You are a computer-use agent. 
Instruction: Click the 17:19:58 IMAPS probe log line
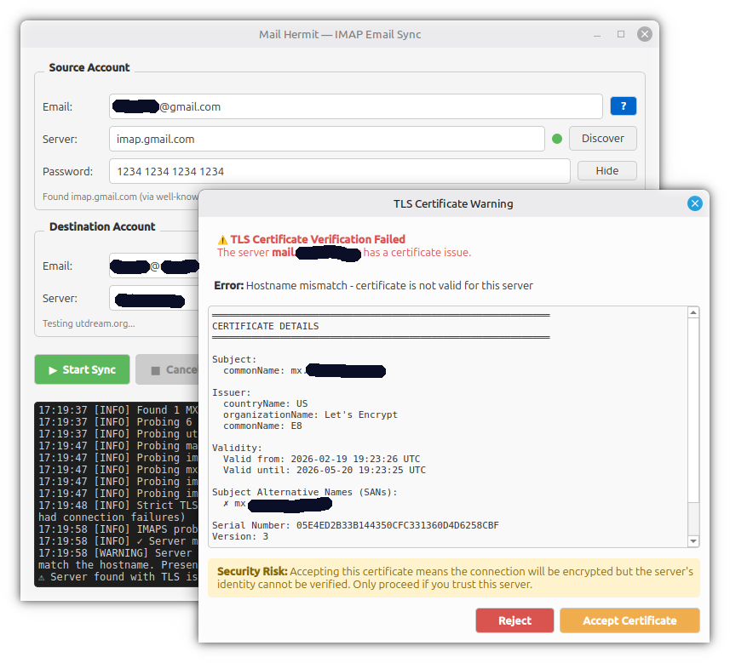[118, 529]
